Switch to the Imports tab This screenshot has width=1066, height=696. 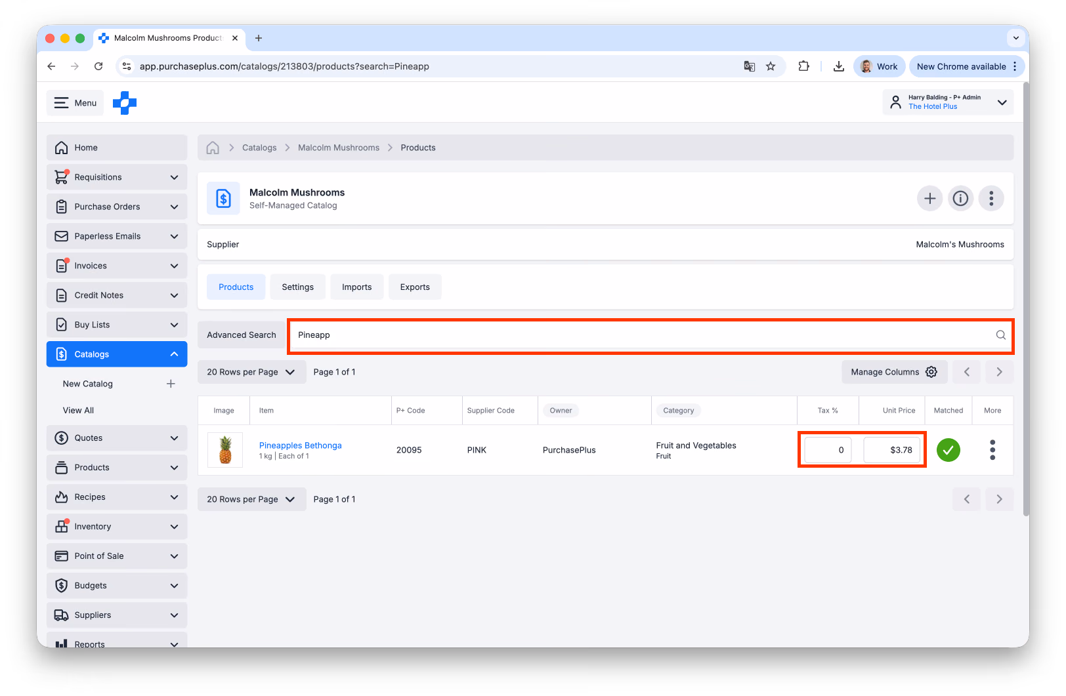click(x=357, y=287)
